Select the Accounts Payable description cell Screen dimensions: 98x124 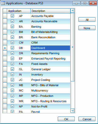50,16
